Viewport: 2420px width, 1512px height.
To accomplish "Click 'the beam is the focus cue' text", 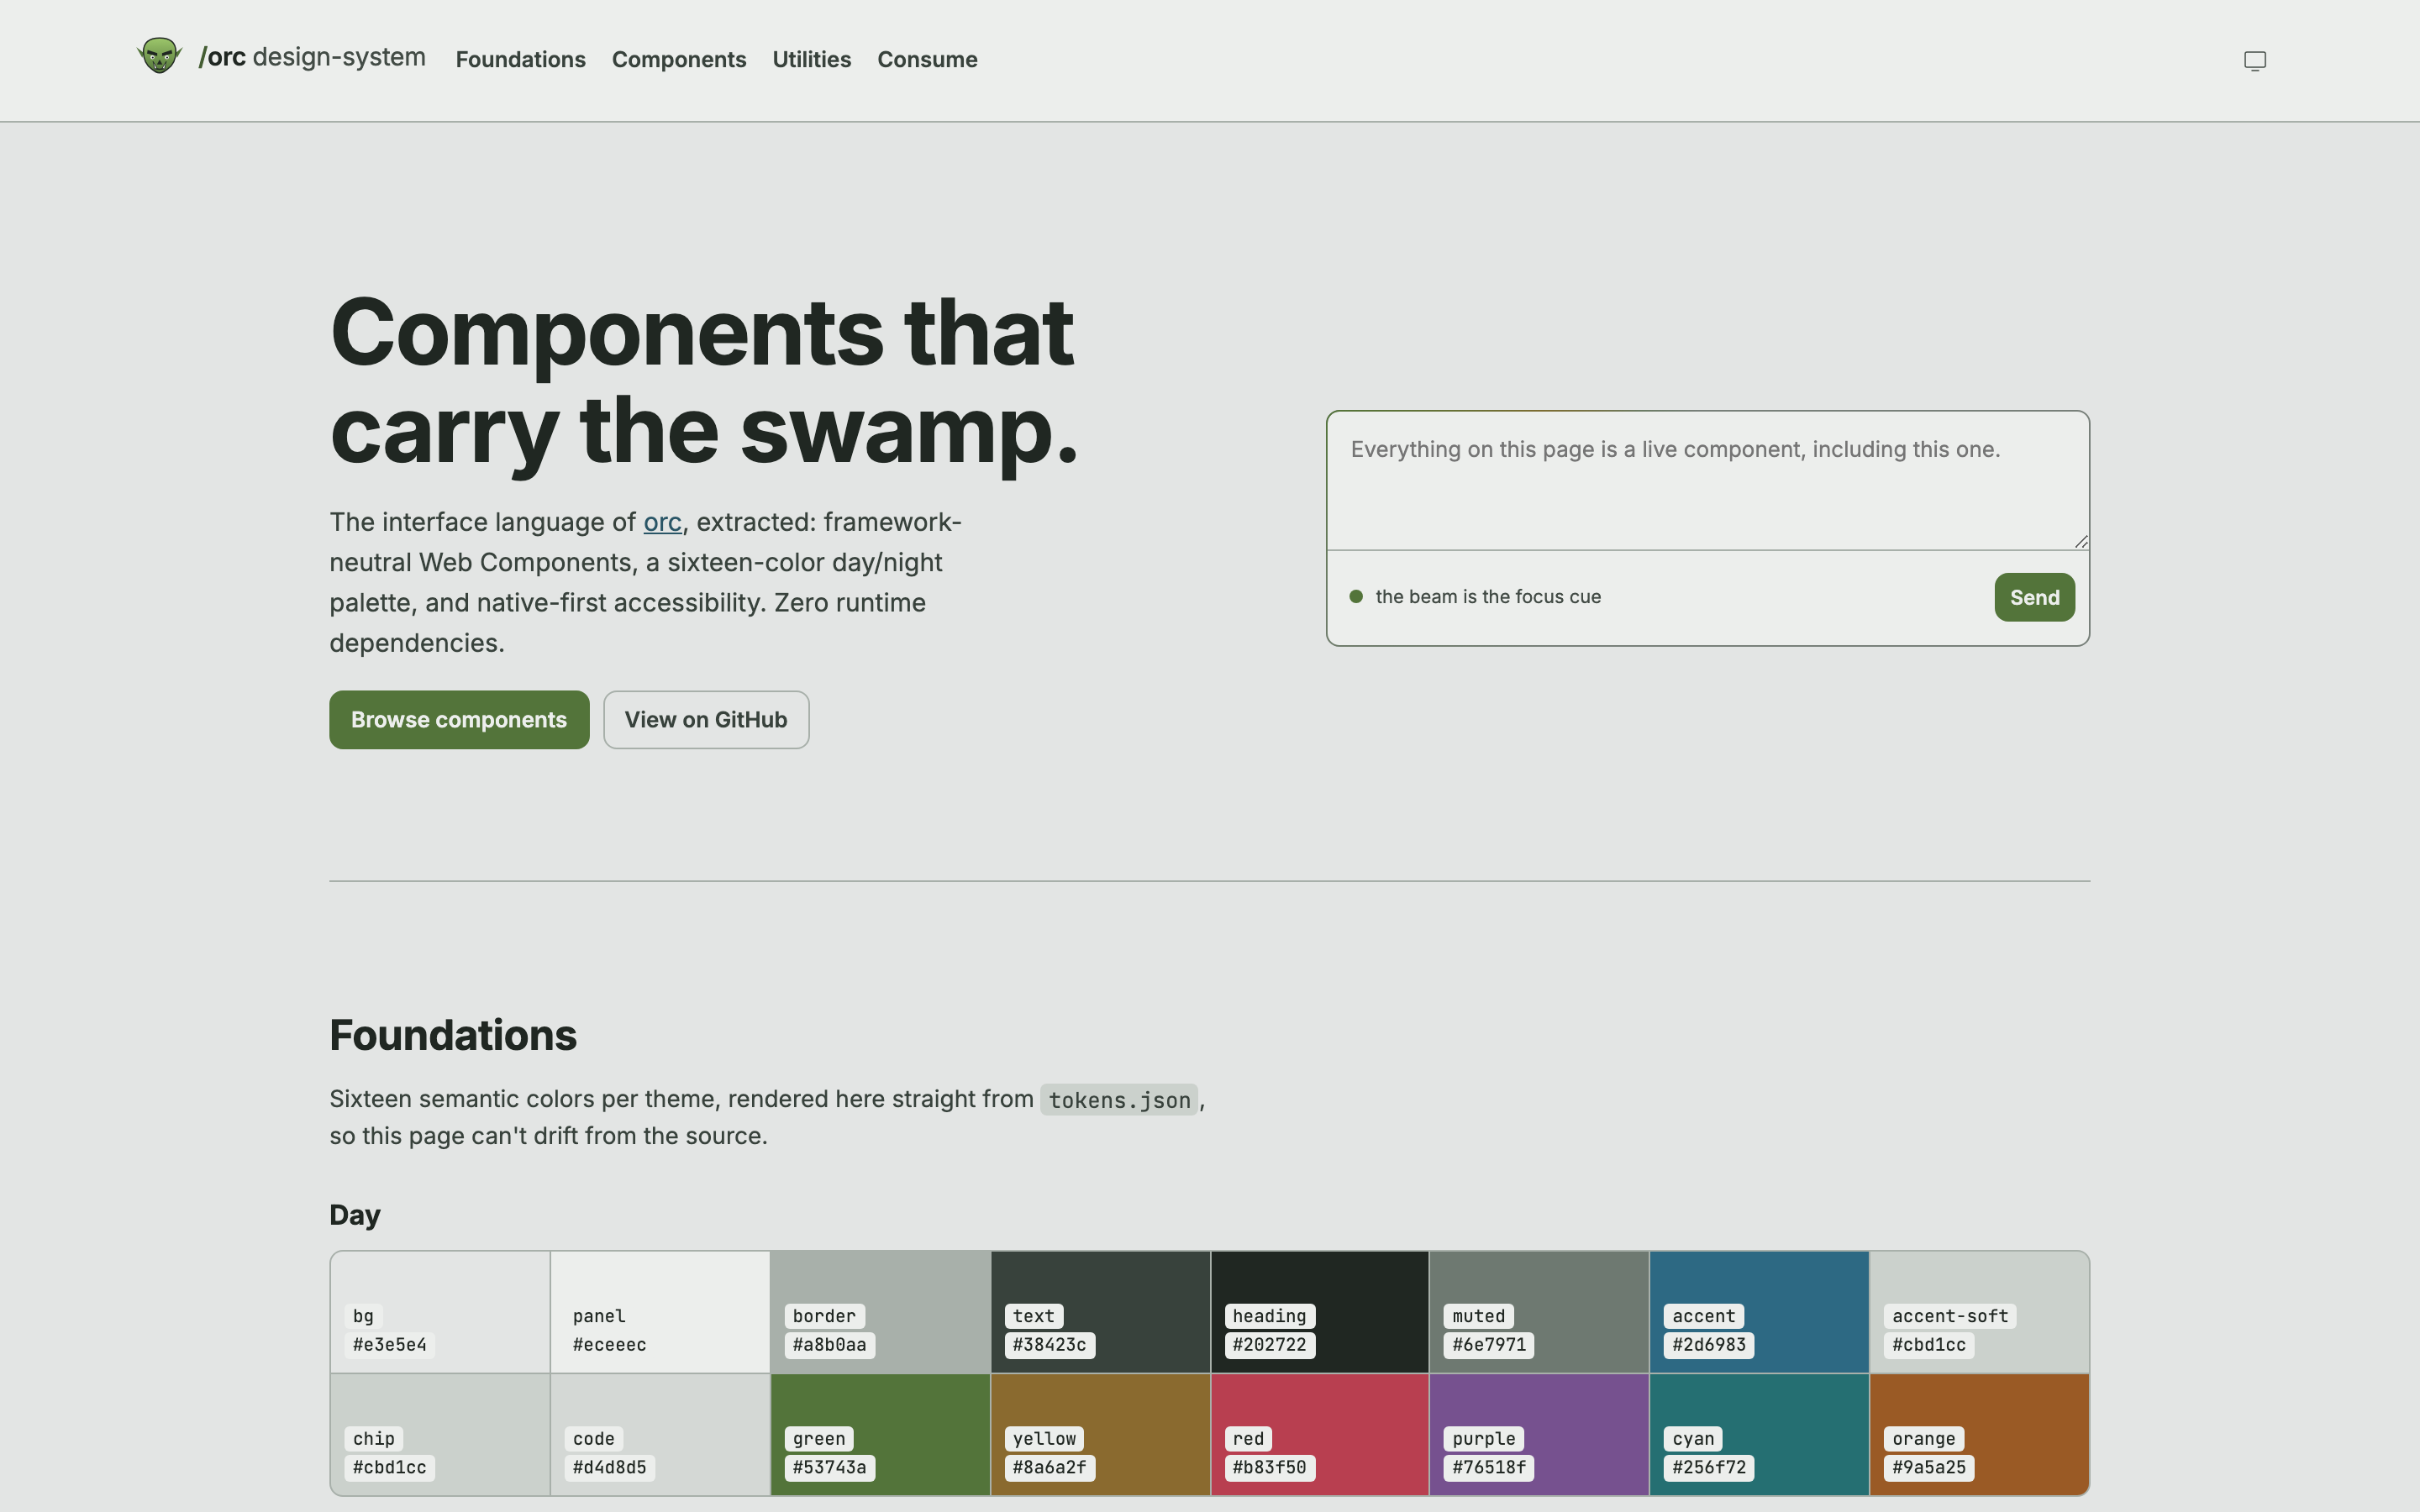I will click(1488, 597).
